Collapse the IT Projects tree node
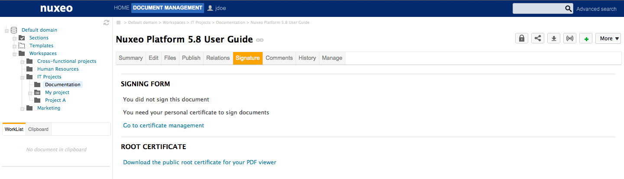Viewport: 624px width, 179px height. [22, 77]
